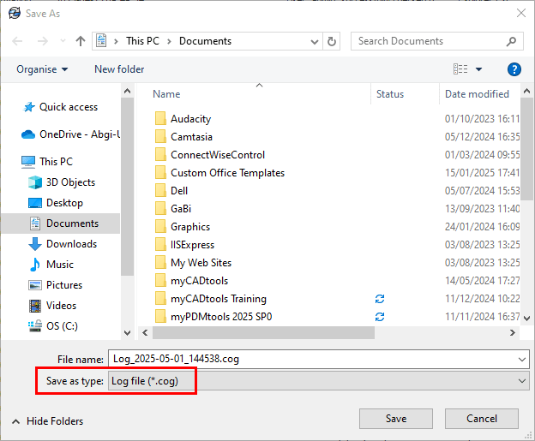Click date 15/01/2025 17:41 cell

pos(482,173)
